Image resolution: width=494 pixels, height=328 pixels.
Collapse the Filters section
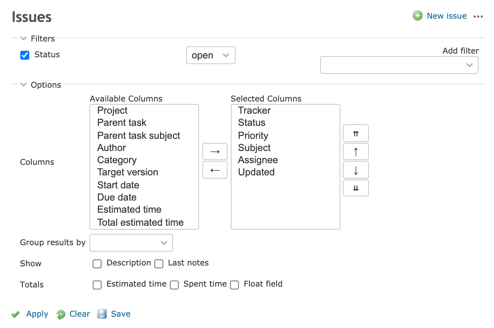pyautogui.click(x=38, y=39)
